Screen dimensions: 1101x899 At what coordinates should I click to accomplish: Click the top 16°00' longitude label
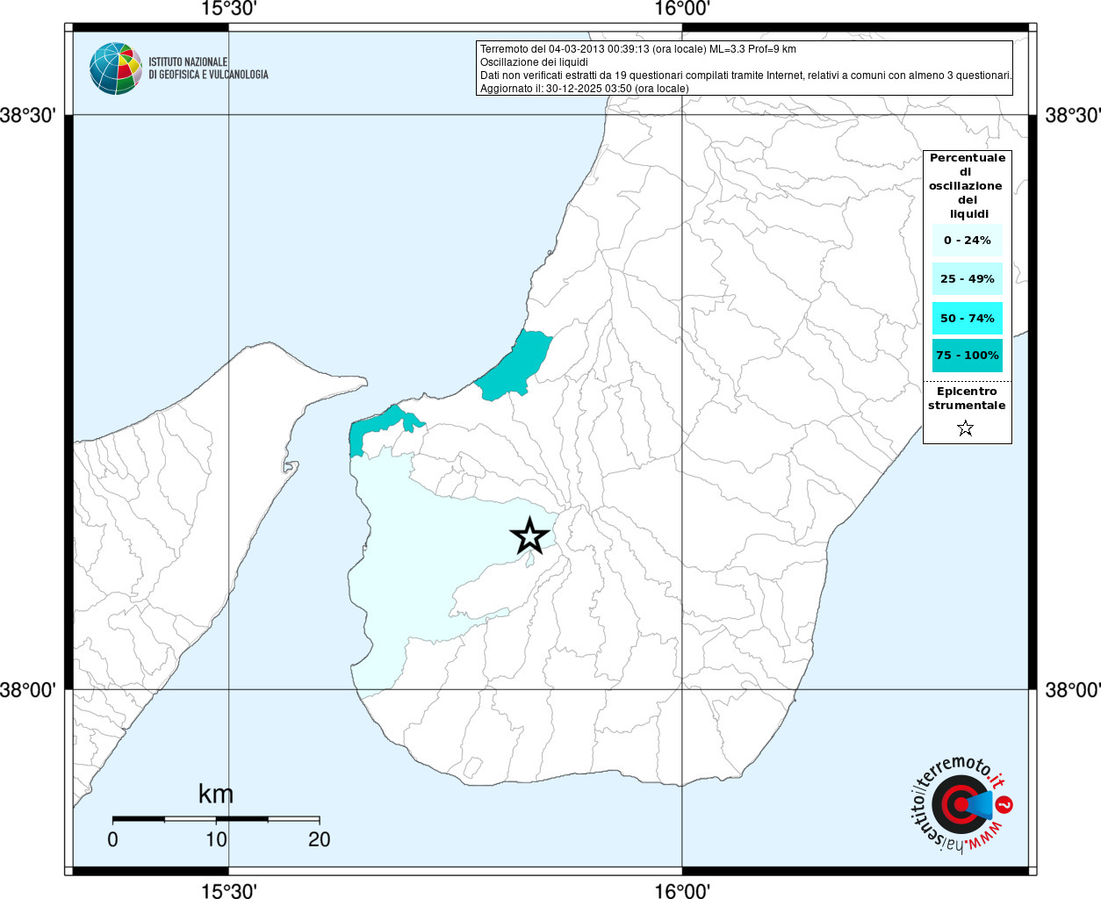pyautogui.click(x=682, y=10)
